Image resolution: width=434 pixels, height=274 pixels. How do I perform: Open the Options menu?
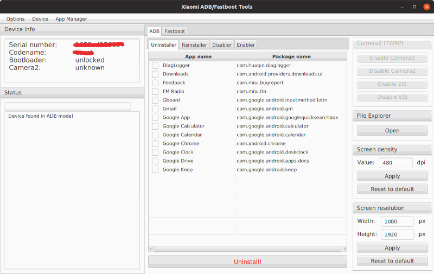click(x=15, y=19)
